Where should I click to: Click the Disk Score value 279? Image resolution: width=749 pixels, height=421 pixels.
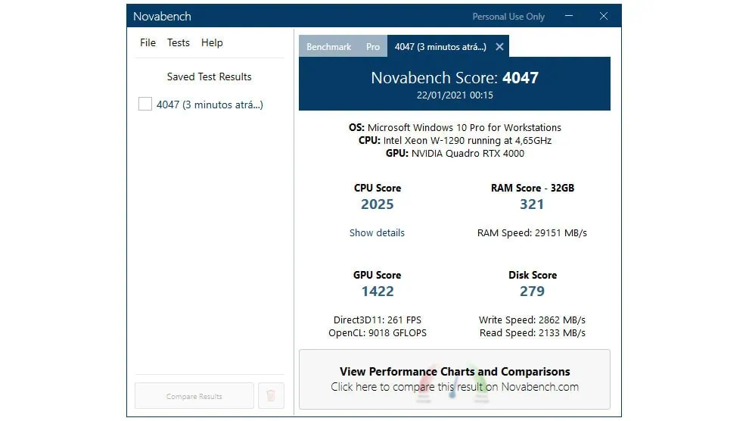[532, 291]
